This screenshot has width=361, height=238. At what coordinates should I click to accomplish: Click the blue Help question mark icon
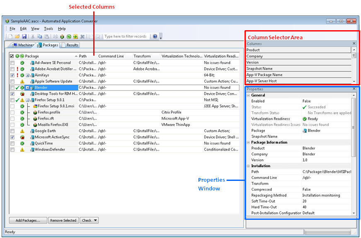pos(155,36)
